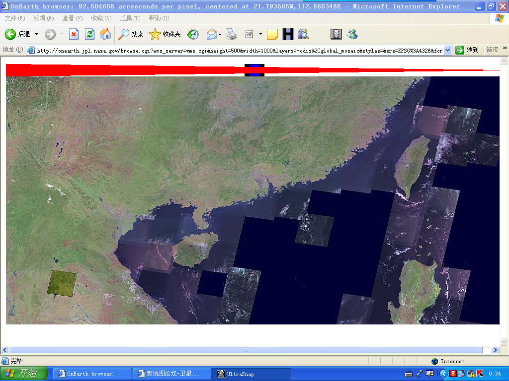Expand the Mail icon dropdown arrow
The height and width of the screenshot is (381, 509).
(220, 34)
